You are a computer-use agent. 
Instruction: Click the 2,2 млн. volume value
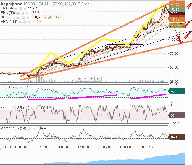[85, 4]
